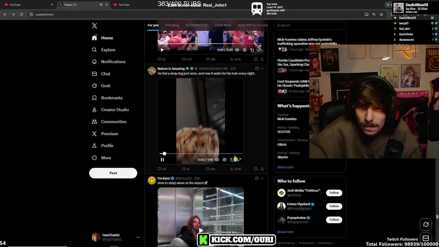Screen dimensions: 439x247
Task: Switch to the COBB MOB tab
Action: click(223, 25)
